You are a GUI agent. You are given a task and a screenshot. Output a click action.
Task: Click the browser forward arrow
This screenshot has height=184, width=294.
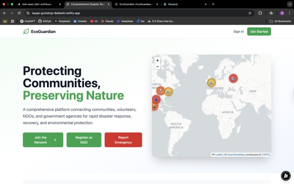pos(12,13)
